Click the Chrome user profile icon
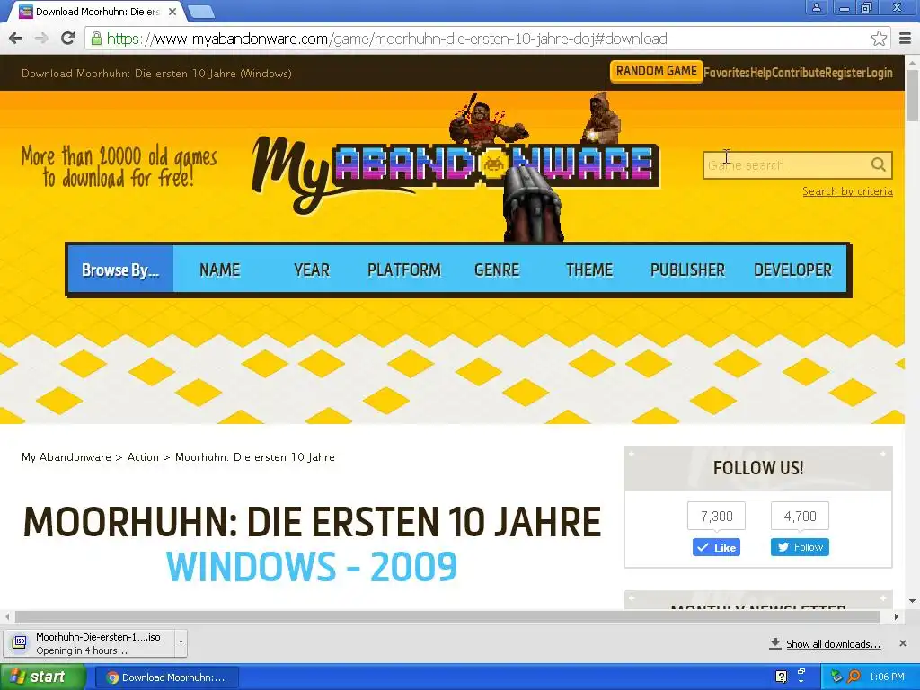 816,7
